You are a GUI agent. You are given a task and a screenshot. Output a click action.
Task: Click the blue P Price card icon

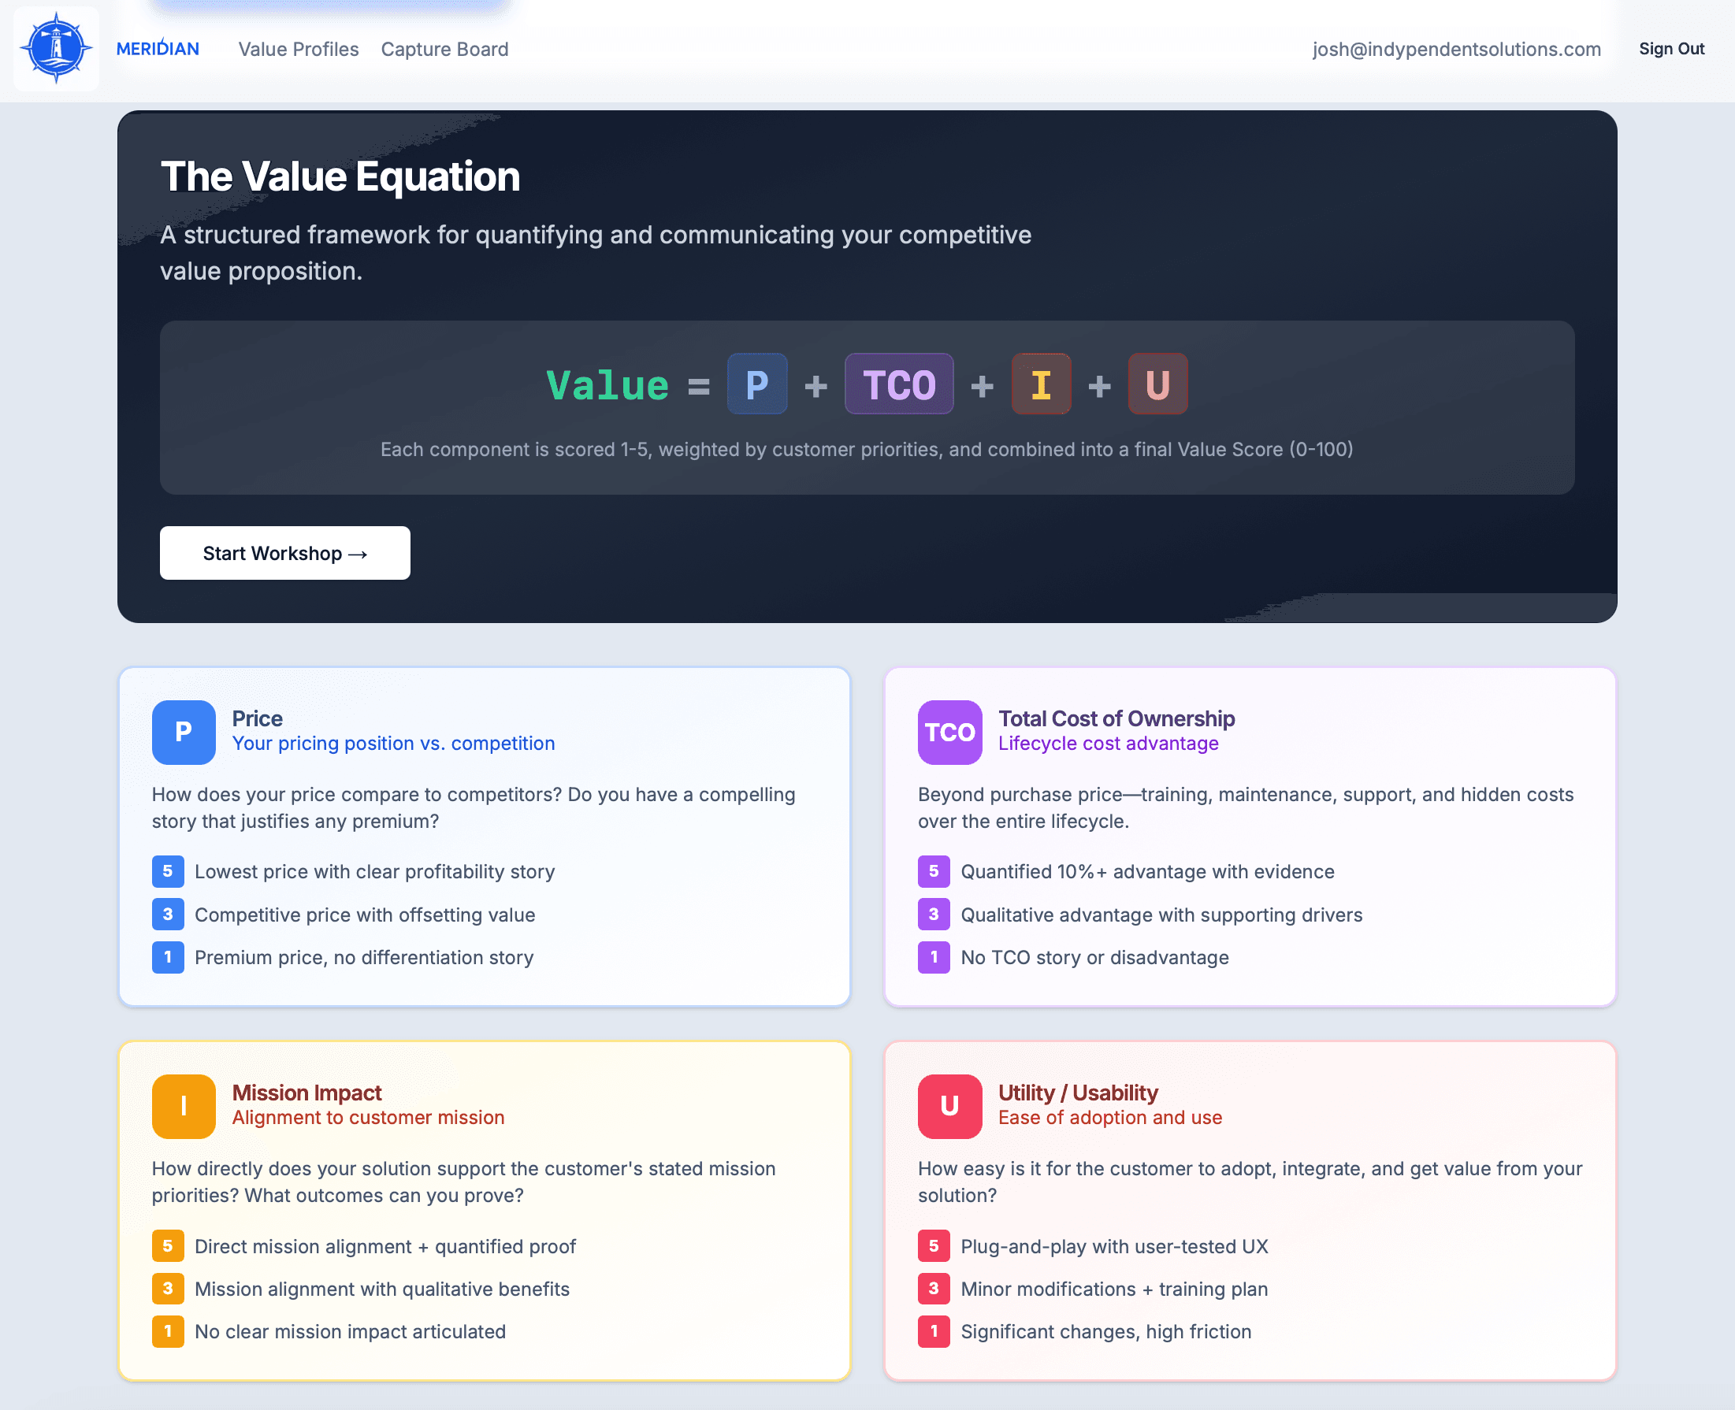click(x=184, y=732)
